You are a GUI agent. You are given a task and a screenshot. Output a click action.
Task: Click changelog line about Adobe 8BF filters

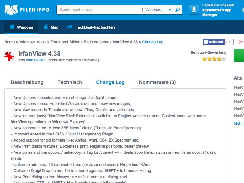[x=76, y=128]
